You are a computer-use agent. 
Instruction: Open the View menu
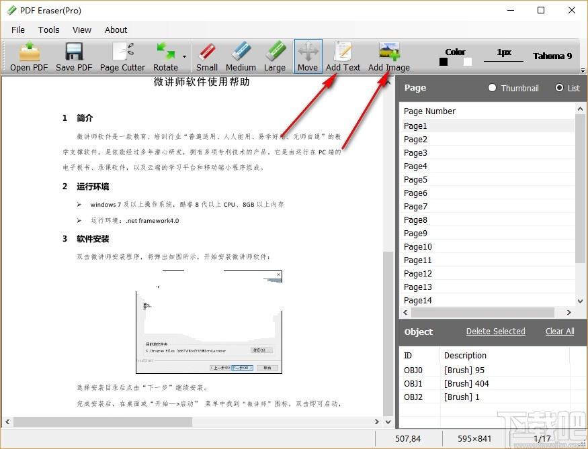82,30
